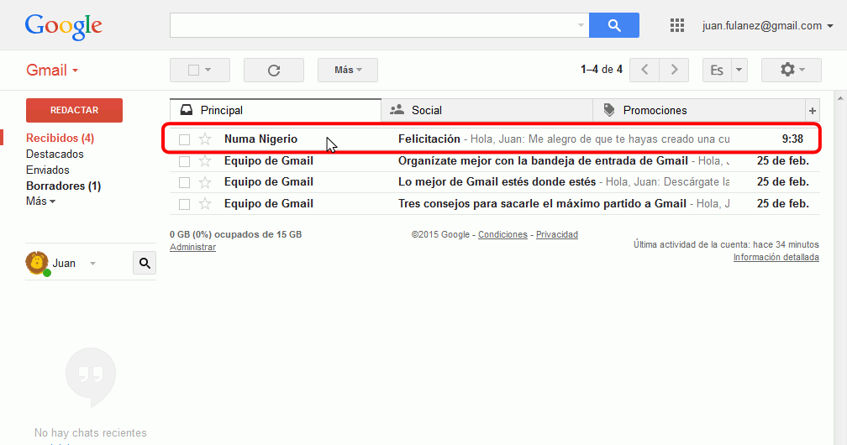Open the input tools language arrow
Viewport: 847px width, 445px height.
tap(739, 71)
